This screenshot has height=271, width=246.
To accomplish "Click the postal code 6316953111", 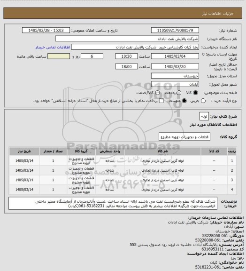I will (x=212, y=249).
